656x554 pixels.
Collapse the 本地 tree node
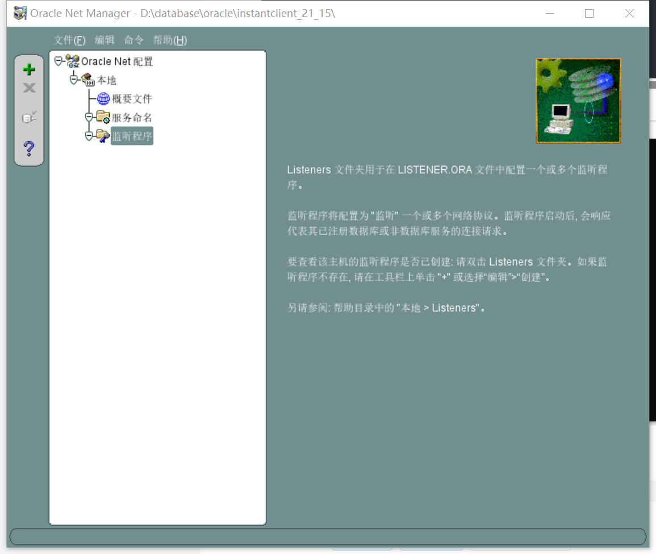pos(74,80)
